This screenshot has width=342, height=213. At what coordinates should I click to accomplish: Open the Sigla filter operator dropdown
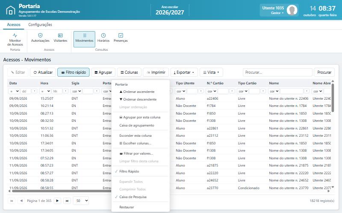coord(77,91)
